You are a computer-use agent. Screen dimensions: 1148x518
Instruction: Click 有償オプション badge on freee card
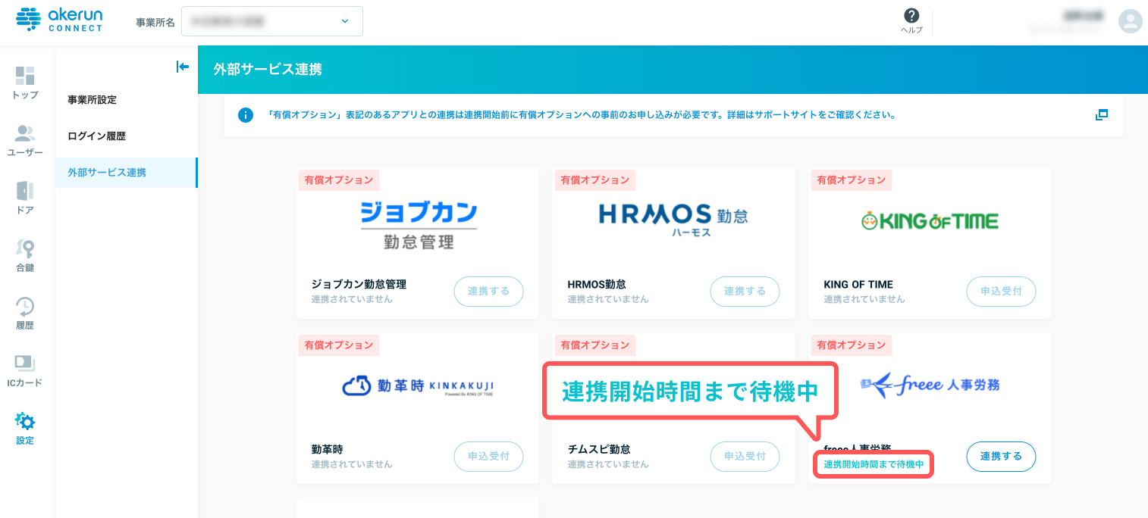852,345
